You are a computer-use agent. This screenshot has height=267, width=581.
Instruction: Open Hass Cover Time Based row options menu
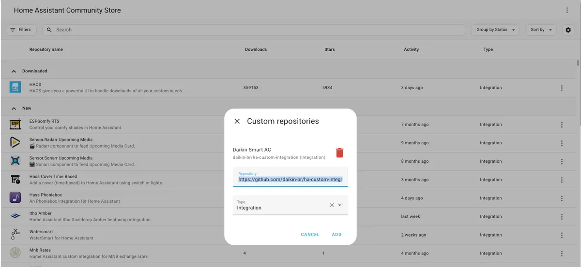[562, 180]
